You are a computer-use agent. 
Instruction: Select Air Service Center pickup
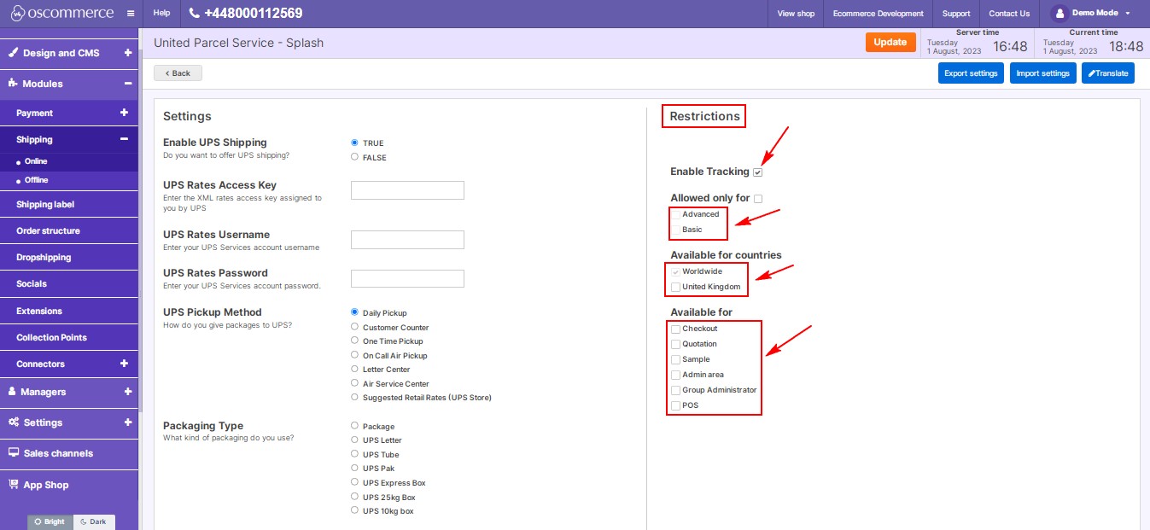click(354, 383)
